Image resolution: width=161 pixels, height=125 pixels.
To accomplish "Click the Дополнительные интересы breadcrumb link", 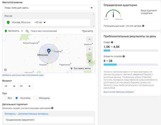I will (x=33, y=114).
